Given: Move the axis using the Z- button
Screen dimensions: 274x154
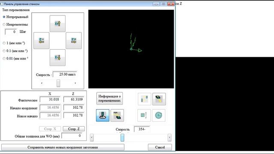Looking at the screenshot, I should pos(42,41).
